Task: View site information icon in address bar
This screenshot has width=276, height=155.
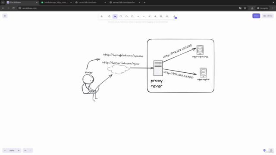Action: click(x=20, y=8)
